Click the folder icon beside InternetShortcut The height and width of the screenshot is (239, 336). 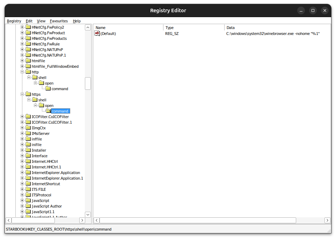[28, 184]
